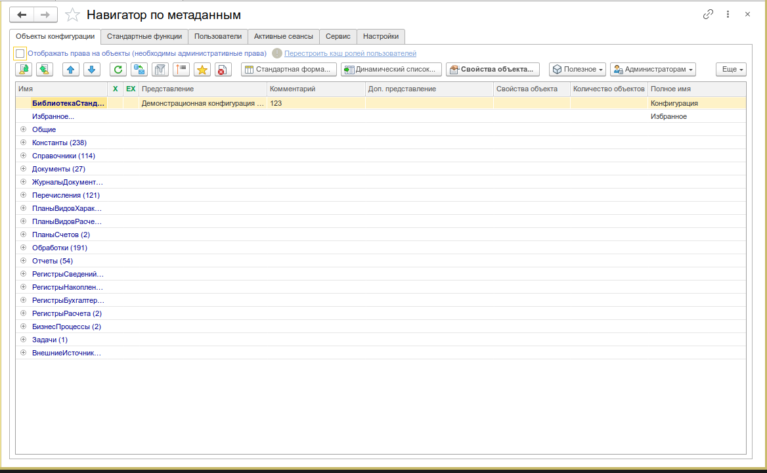Expand the Задачи (1) node
The image size is (767, 473).
pyautogui.click(x=23, y=340)
